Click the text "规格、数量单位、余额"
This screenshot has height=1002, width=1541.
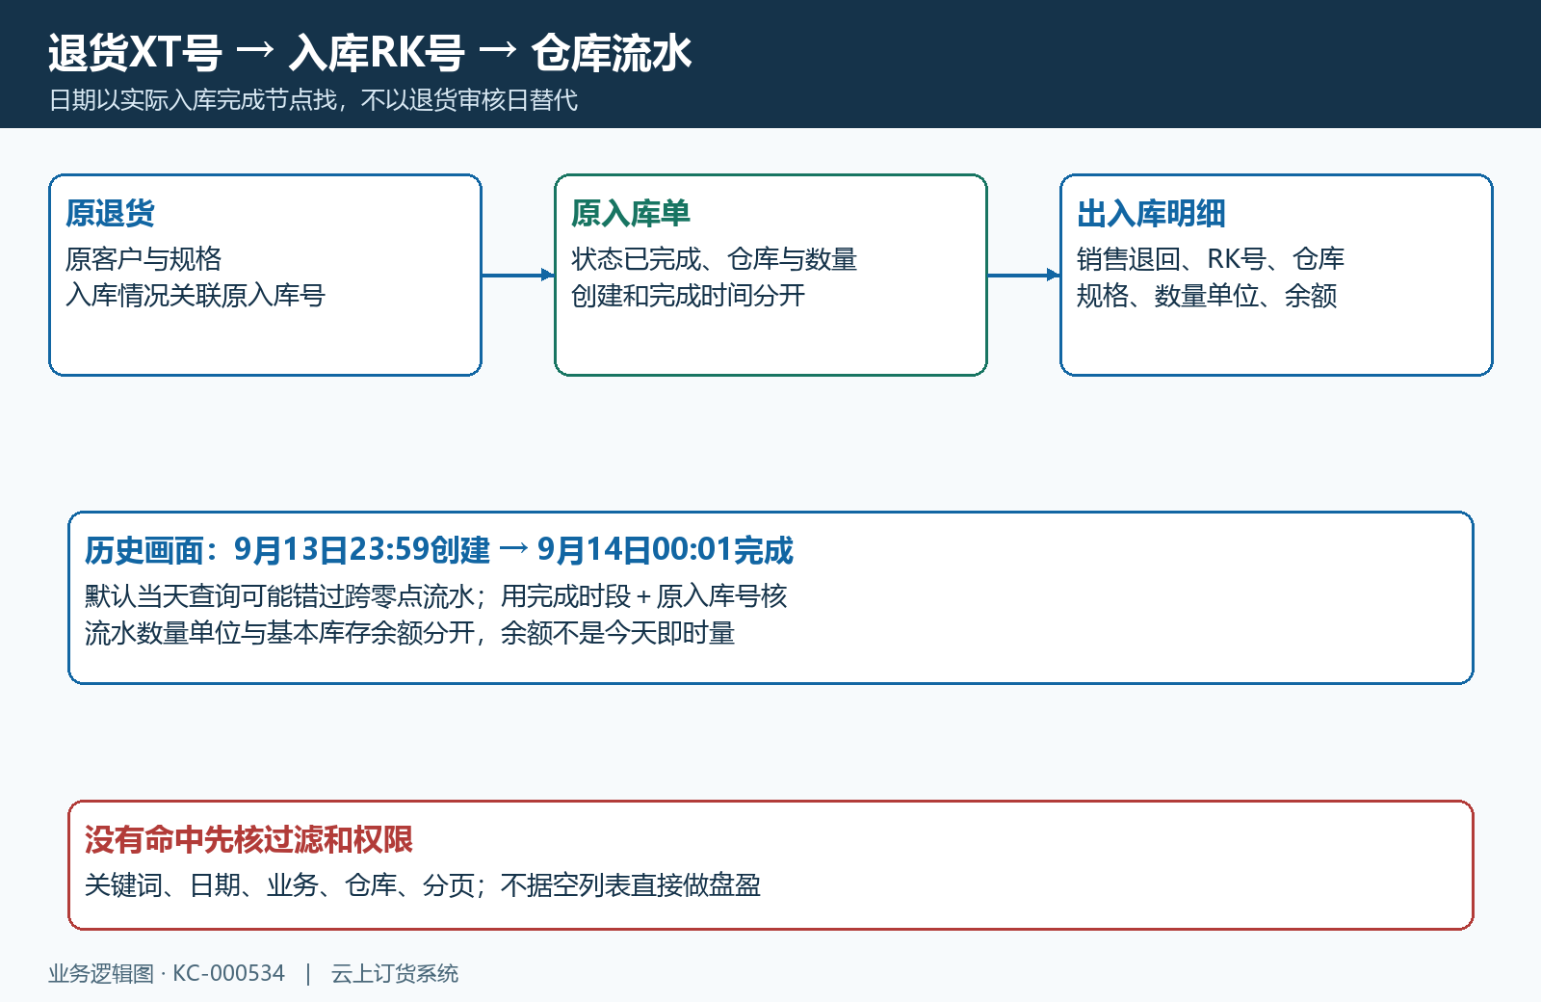point(1207,295)
